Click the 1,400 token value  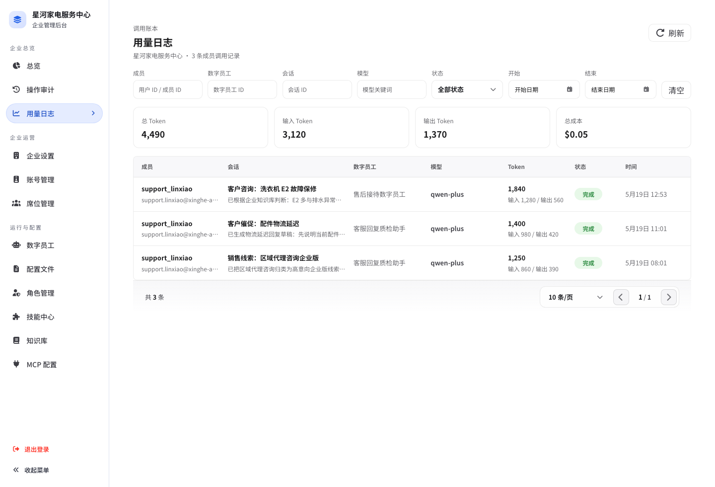tap(516, 224)
